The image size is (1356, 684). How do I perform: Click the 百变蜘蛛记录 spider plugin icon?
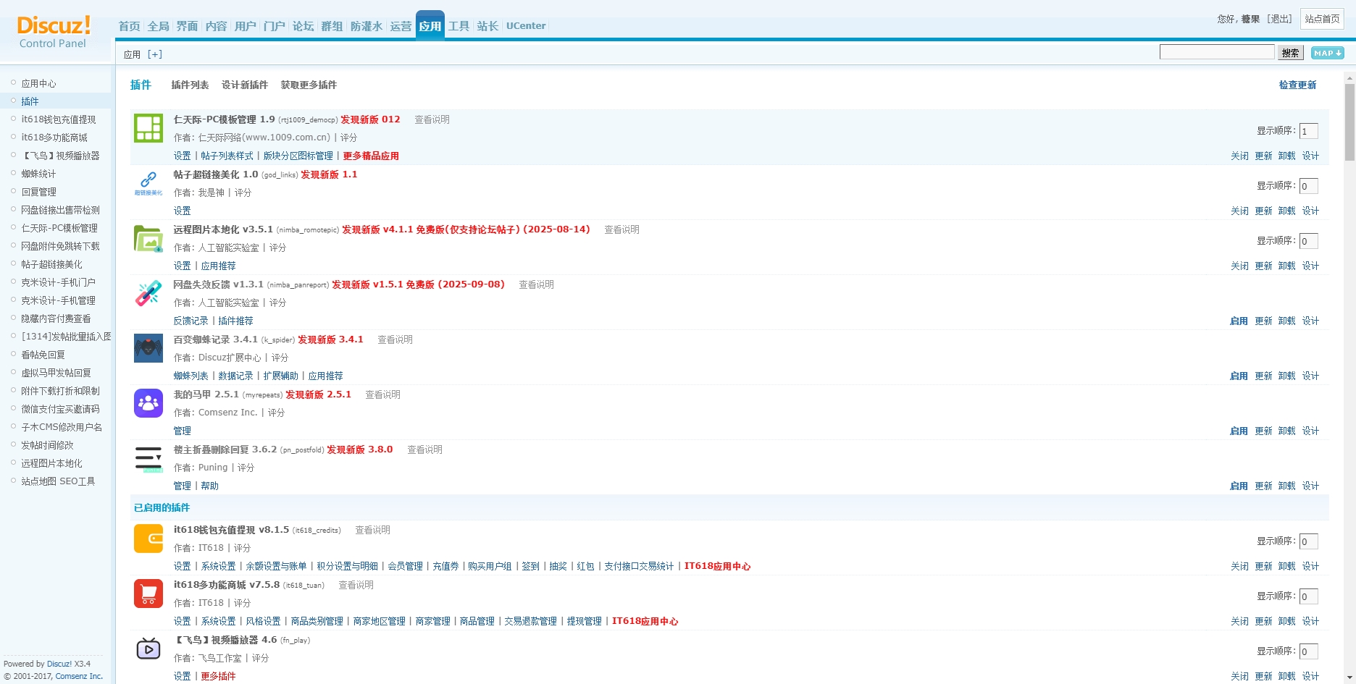pyautogui.click(x=148, y=348)
